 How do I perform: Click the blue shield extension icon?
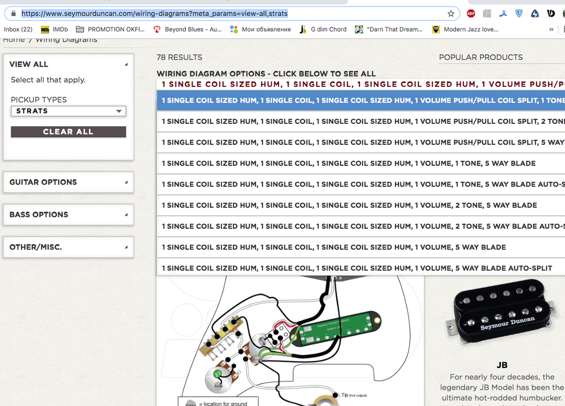(519, 14)
